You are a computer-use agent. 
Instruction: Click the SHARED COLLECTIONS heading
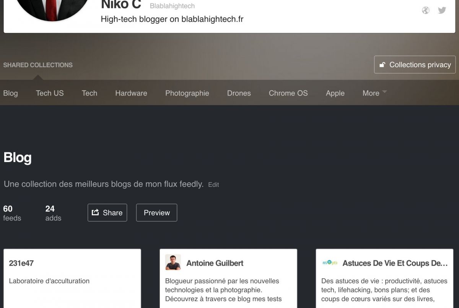(38, 65)
